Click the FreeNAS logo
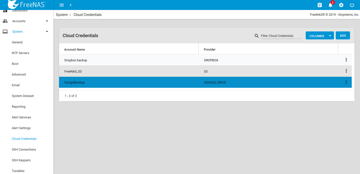Screen dimensions: 360x174 point(27,4)
